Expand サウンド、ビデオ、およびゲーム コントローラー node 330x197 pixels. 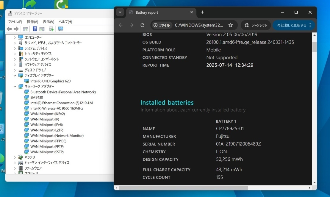15,43
